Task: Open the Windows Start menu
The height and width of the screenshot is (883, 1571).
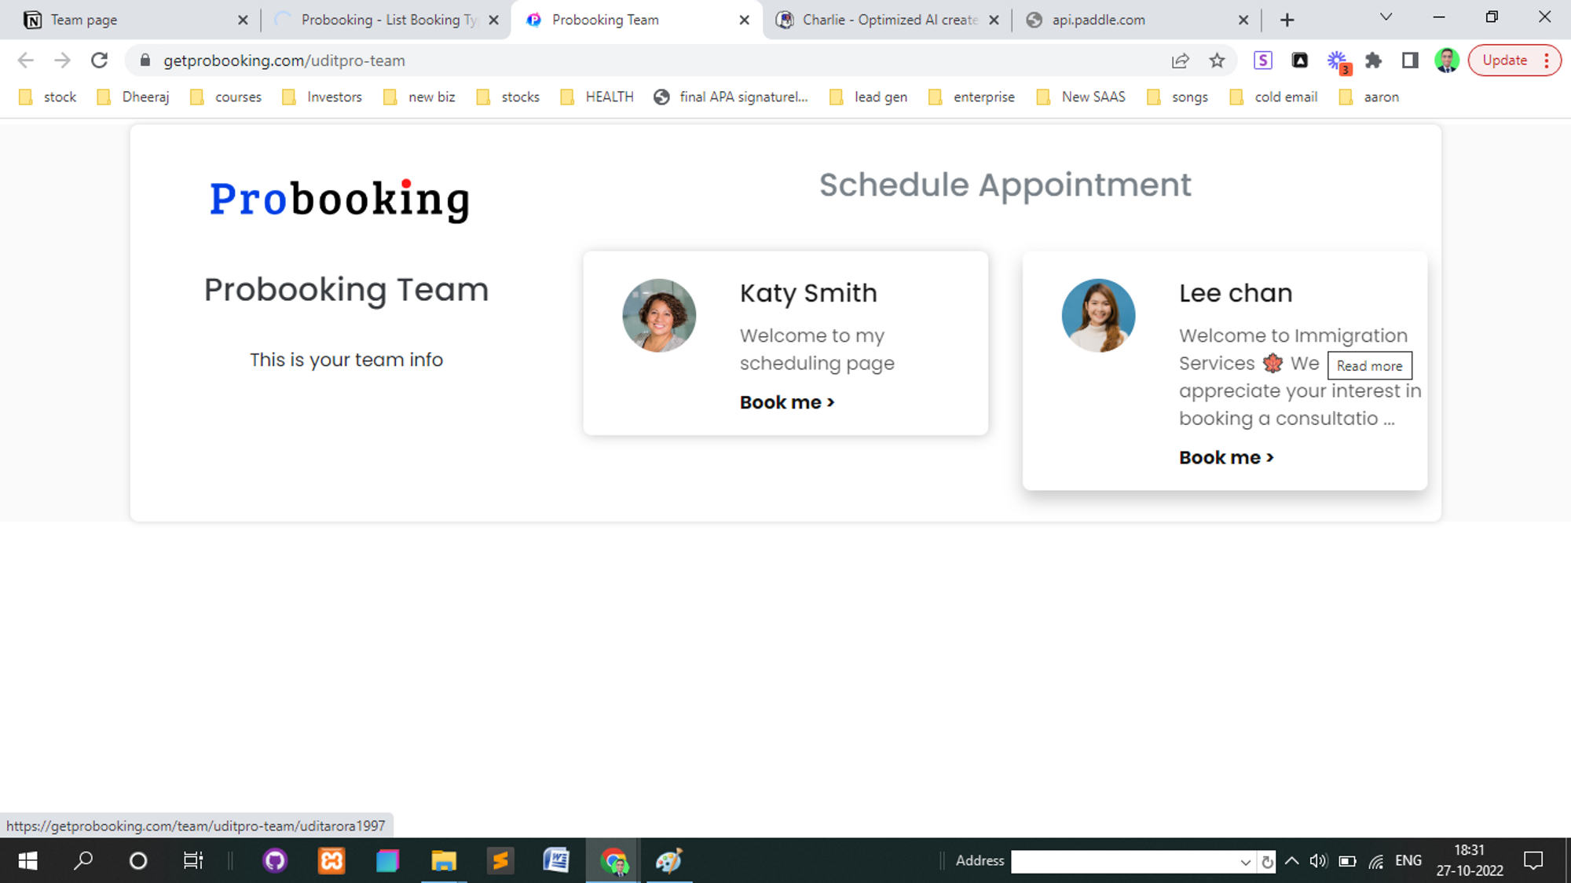Action: pos(27,861)
